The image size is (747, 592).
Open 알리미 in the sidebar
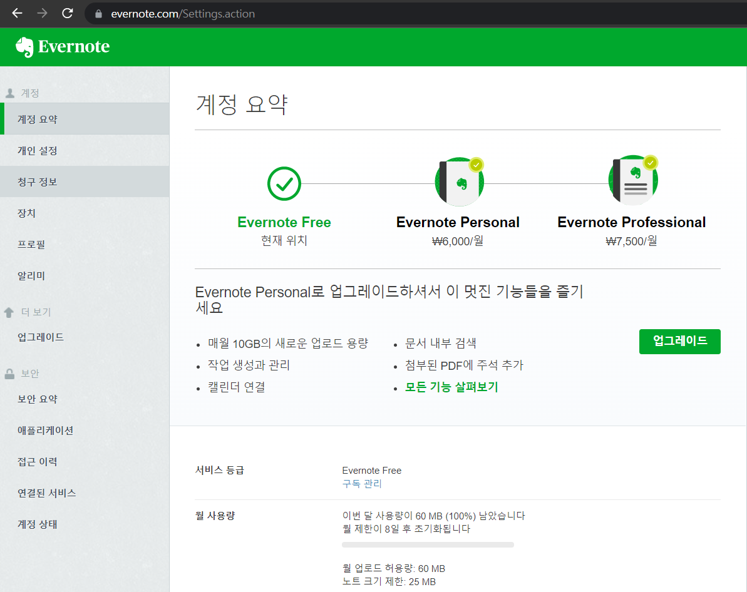(85, 276)
